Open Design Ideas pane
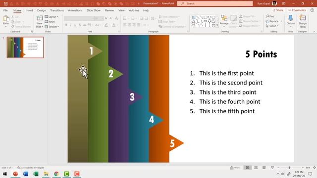Viewport: 317px width, 178px height. (x=303, y=21)
